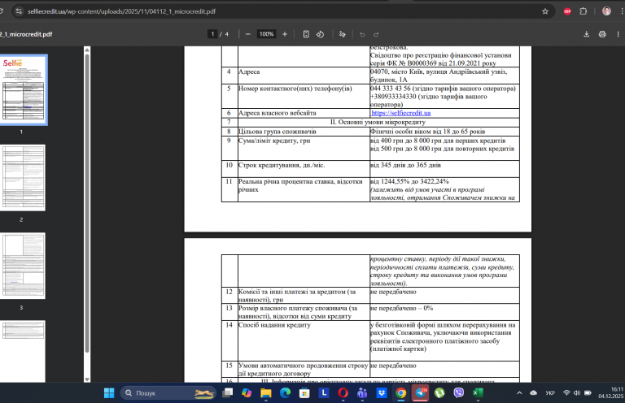Open the clock and date 04.12.2025
This screenshot has width=625, height=403.
(x=610, y=392)
